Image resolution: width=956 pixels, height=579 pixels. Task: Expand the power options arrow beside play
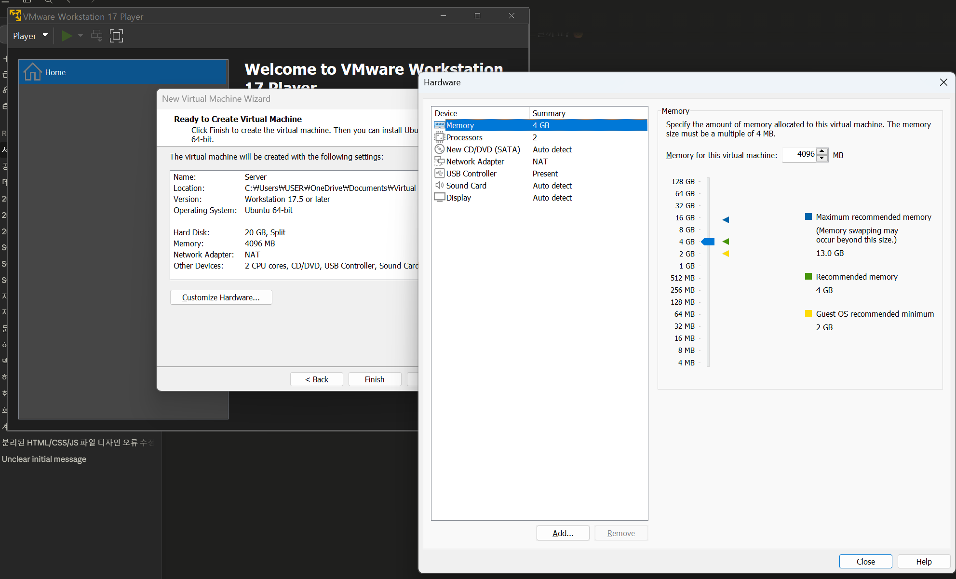point(81,36)
